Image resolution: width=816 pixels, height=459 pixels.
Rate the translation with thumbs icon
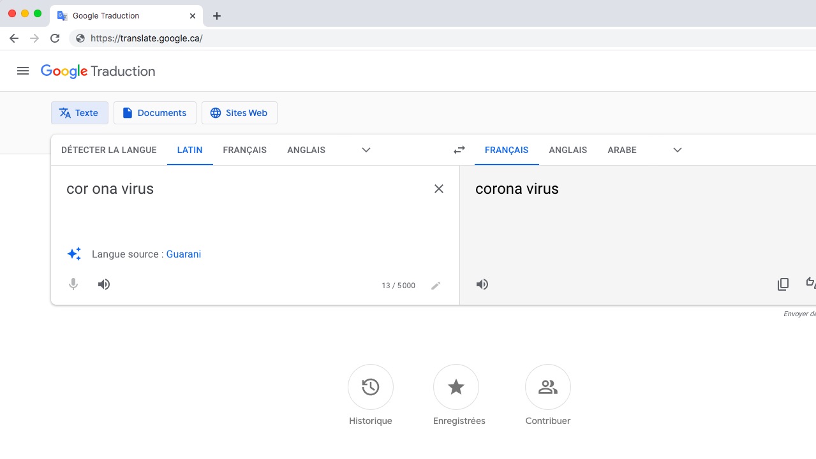[x=811, y=283]
